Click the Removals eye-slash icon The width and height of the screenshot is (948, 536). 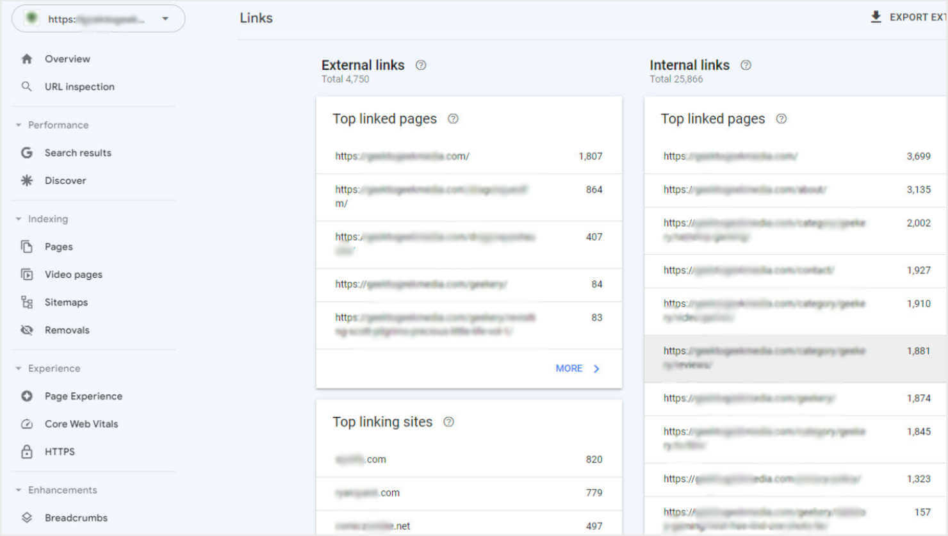(26, 330)
